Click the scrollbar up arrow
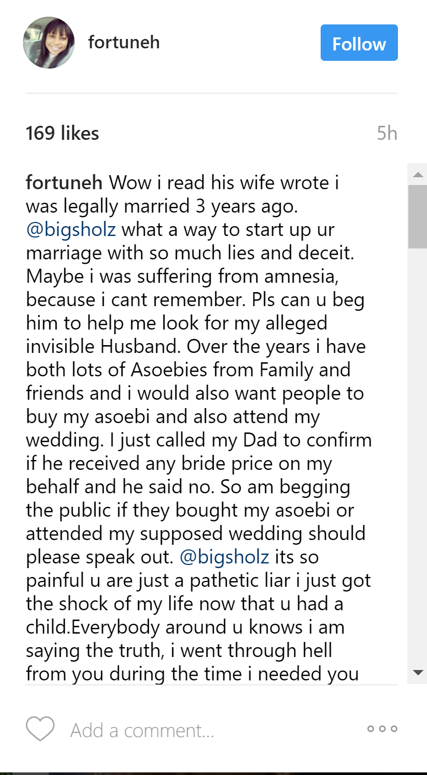427x775 pixels. pos(418,175)
